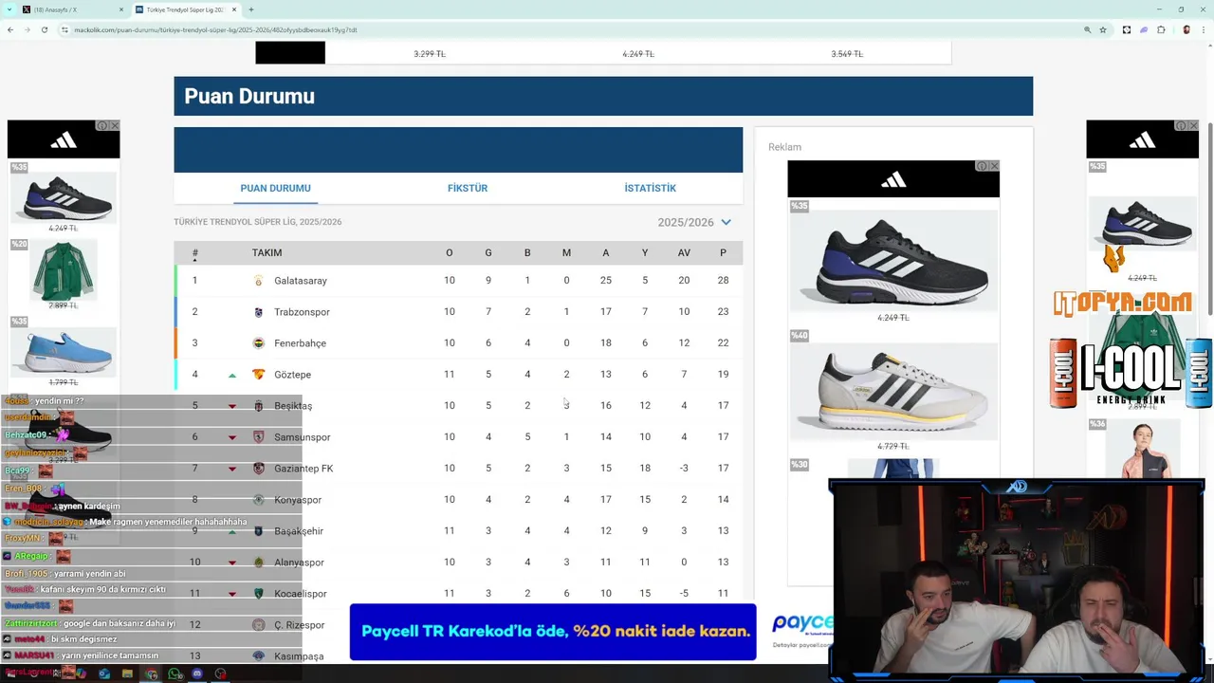
Task: Open the Samsunspor team link
Action: (x=303, y=437)
